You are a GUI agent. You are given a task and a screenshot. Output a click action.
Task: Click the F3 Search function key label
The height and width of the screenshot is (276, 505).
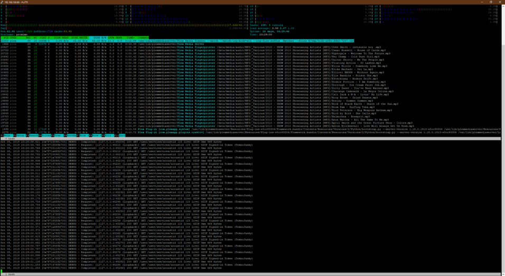[32, 136]
